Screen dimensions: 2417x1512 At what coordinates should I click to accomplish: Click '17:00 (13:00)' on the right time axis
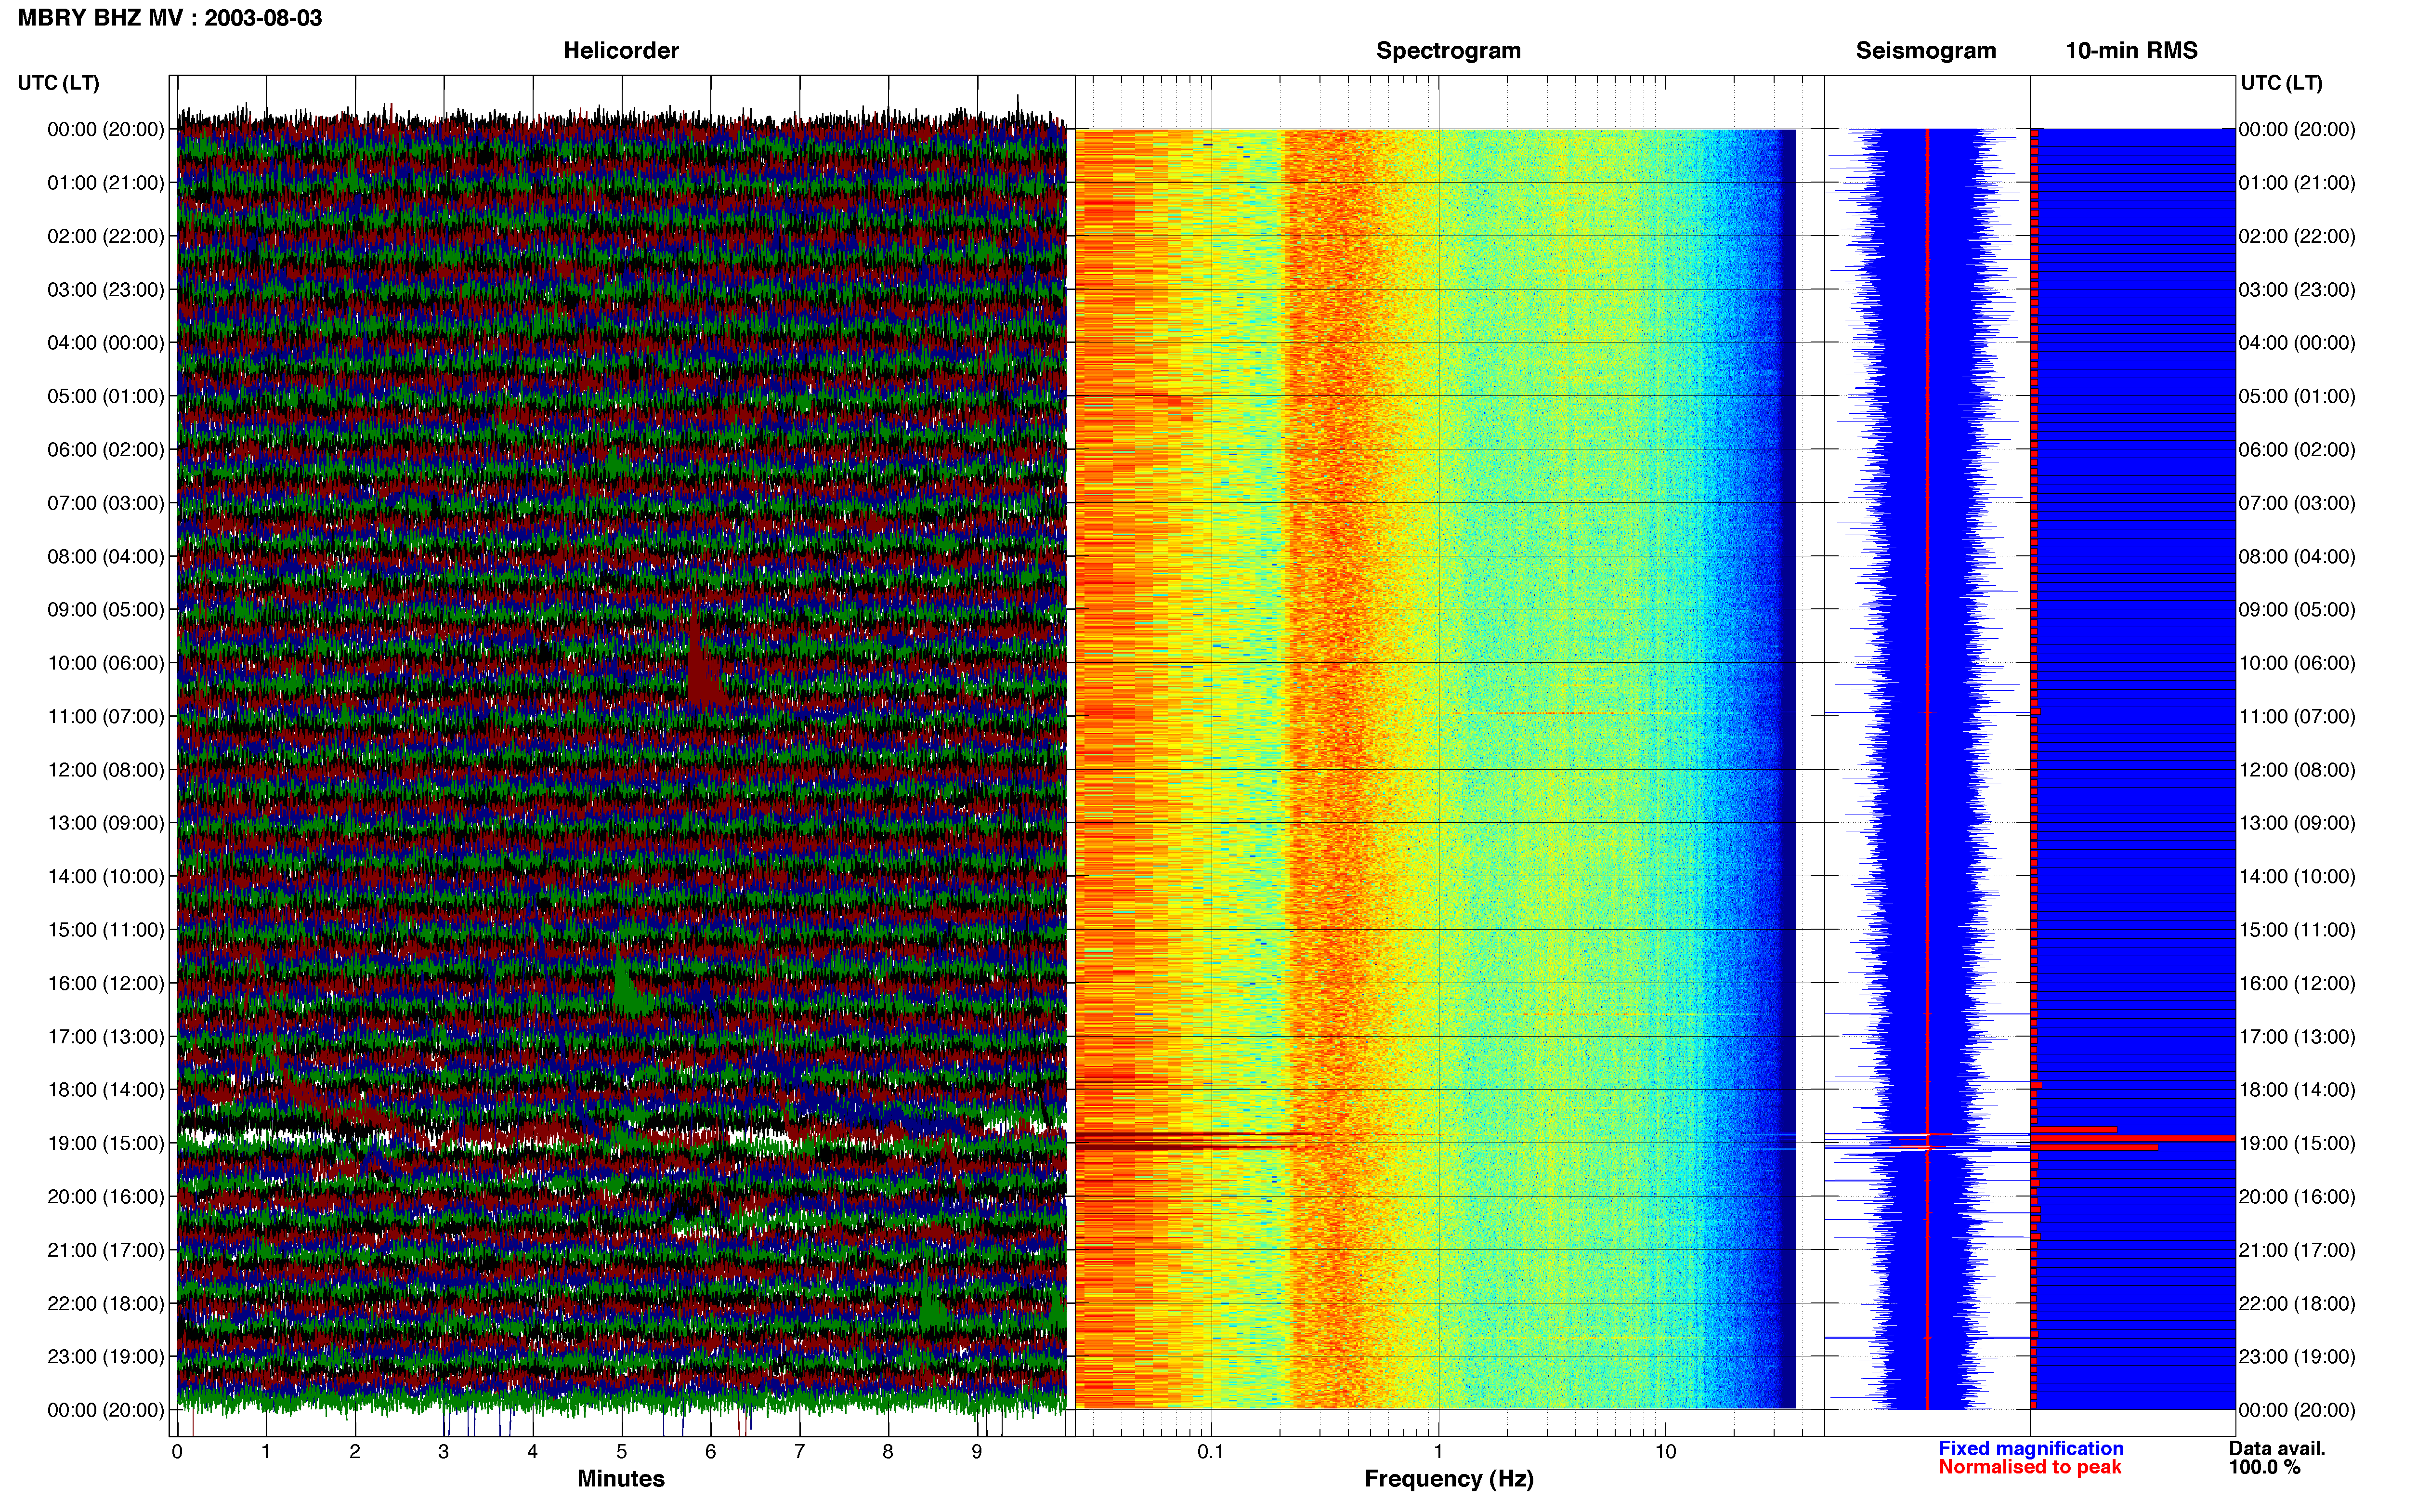(2297, 1036)
